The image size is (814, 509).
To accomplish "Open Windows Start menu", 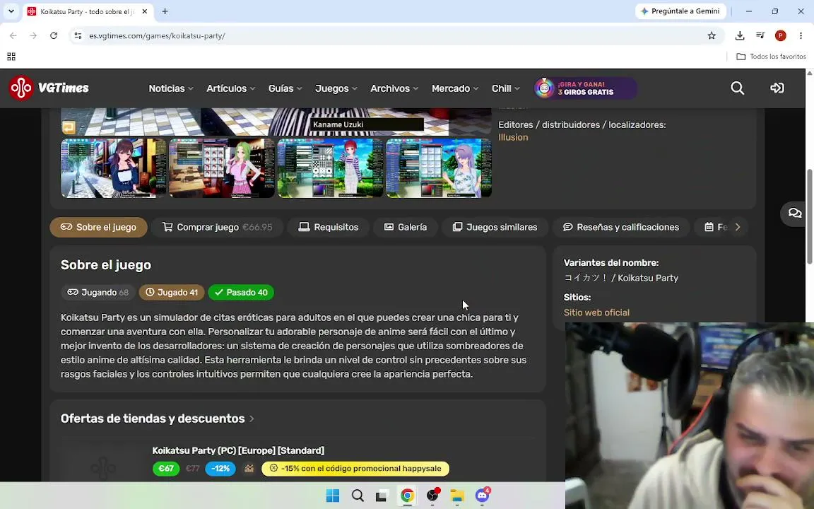I will 333,496.
